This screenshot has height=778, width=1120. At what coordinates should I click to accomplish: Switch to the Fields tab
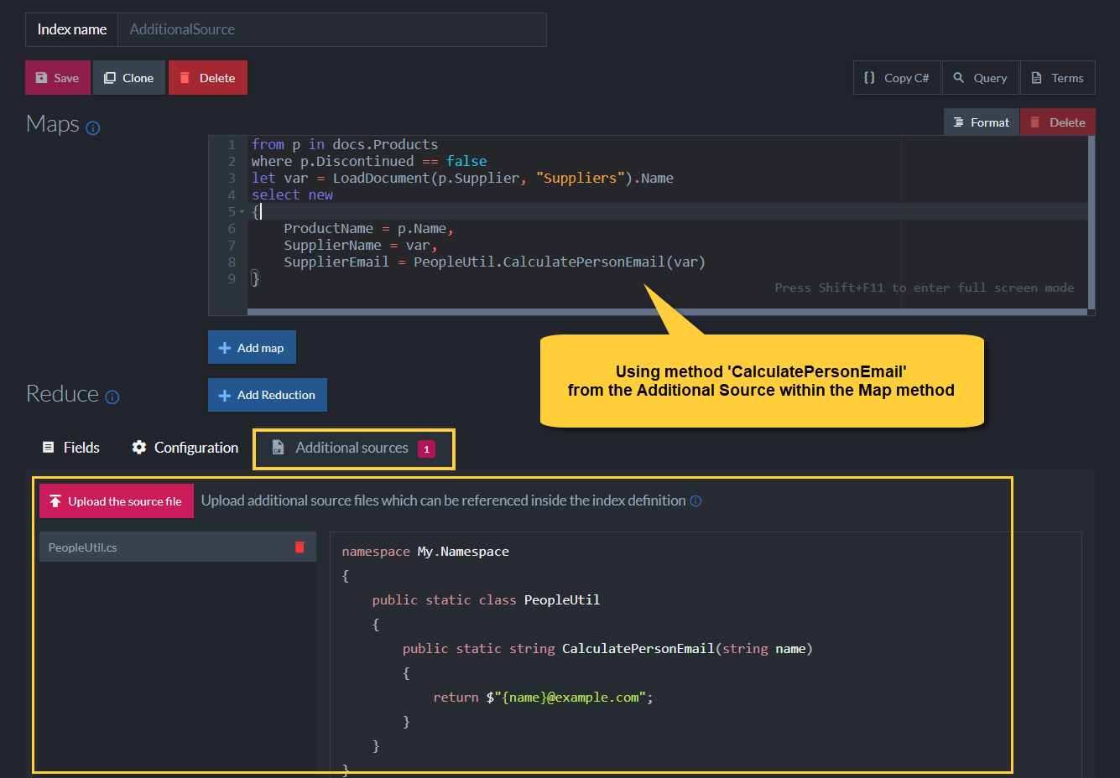click(x=71, y=448)
